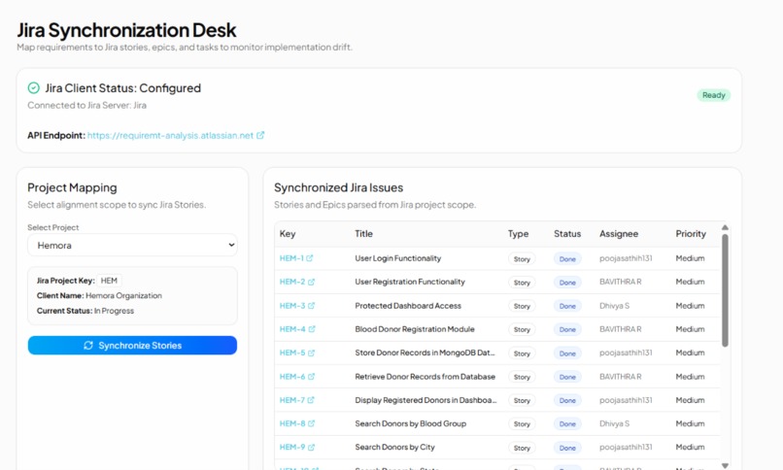Viewport: 783px width, 470px height.
Task: Select the Protected Dashboard Access title
Action: [x=408, y=305]
